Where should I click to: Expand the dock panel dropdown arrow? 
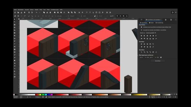tap(175, 20)
